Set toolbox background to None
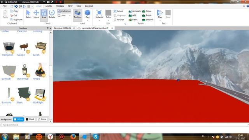This screenshot has width=249, height=140. [x=42, y=119]
